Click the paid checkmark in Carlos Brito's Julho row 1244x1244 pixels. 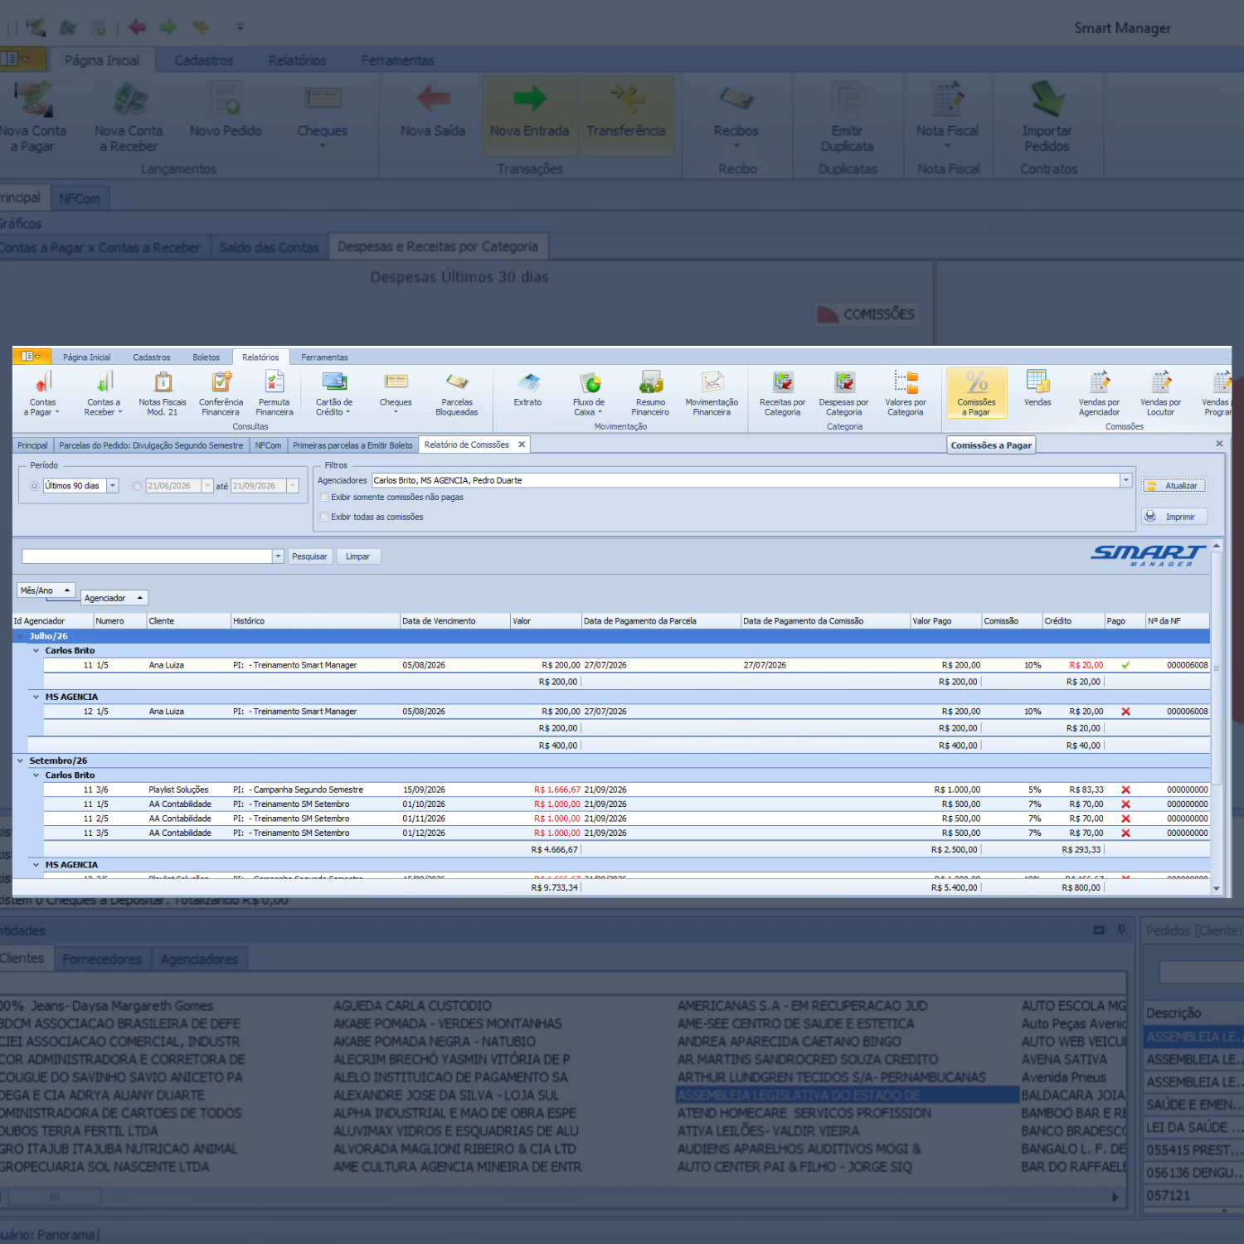click(1125, 665)
